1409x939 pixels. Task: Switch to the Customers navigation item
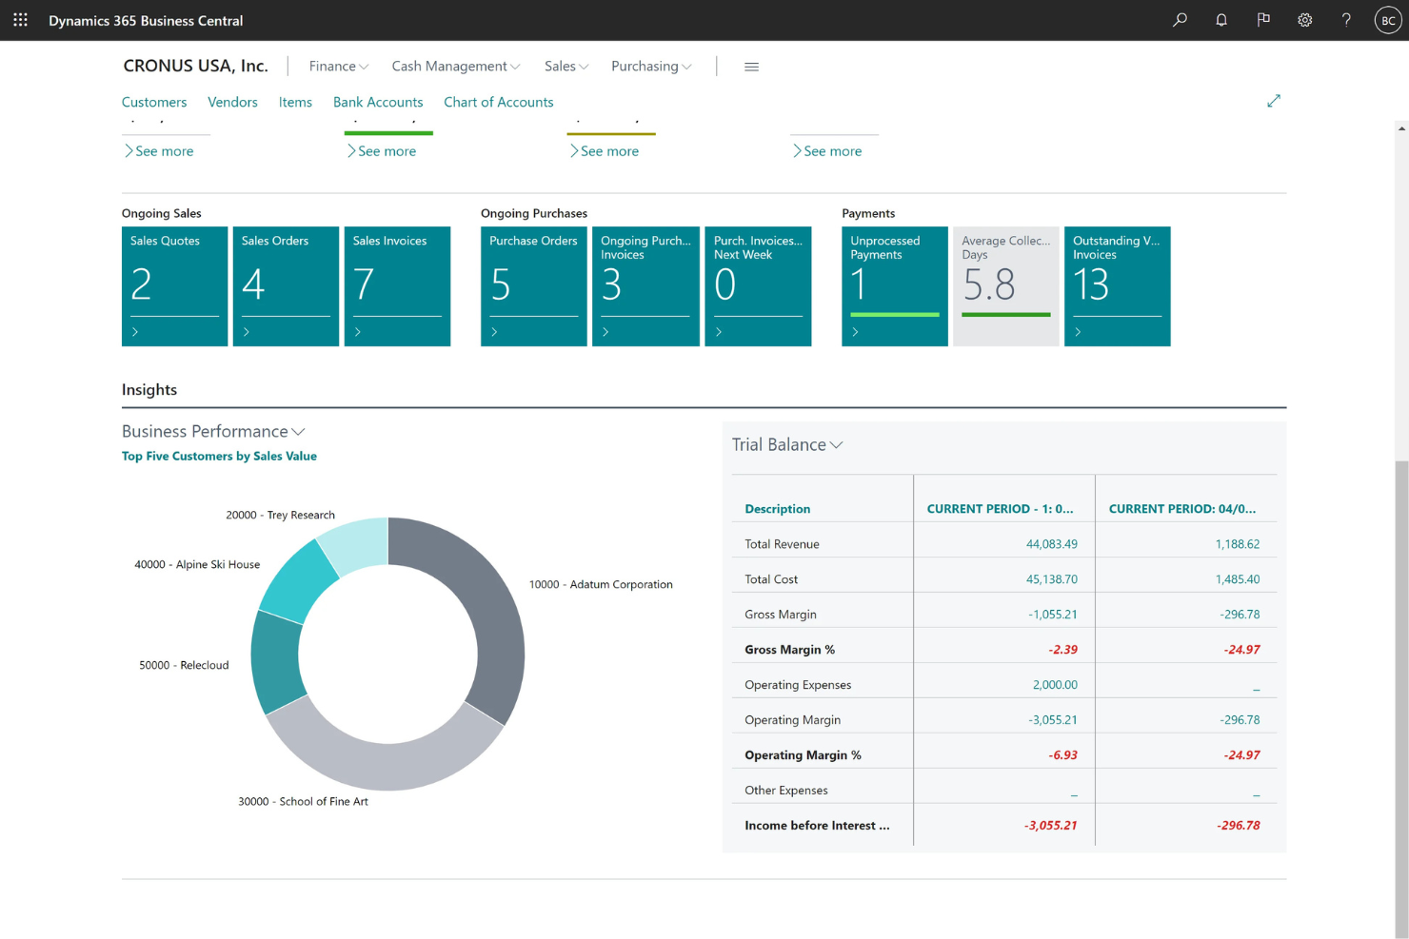pyautogui.click(x=154, y=102)
